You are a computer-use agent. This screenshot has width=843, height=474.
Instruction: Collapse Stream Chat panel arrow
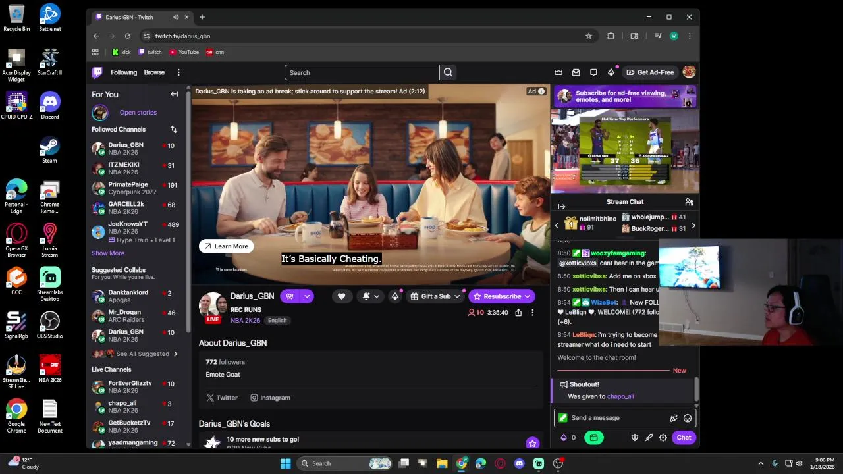(561, 206)
